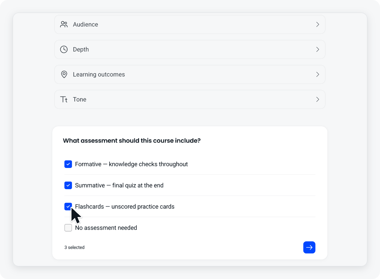Image resolution: width=380 pixels, height=279 pixels.
Task: Open the Learning outcomes label
Action: click(x=99, y=74)
